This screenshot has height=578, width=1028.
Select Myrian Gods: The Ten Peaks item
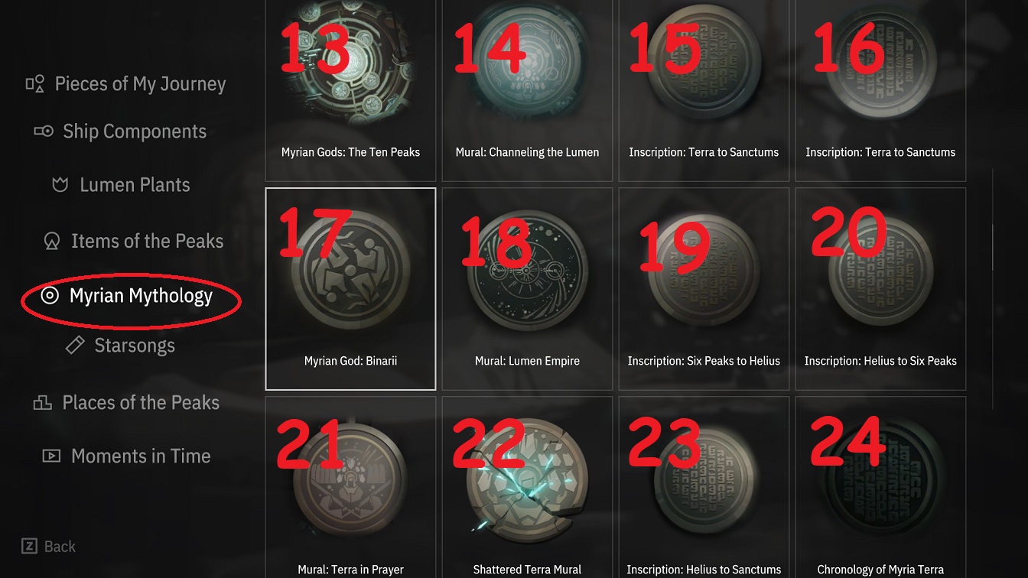pyautogui.click(x=350, y=90)
